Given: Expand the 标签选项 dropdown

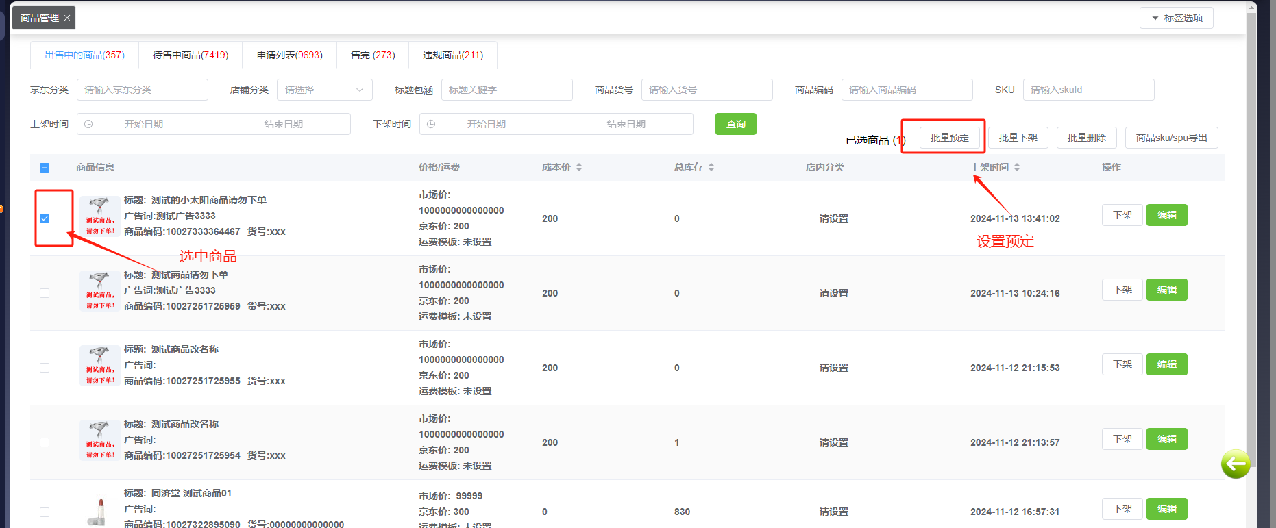Looking at the screenshot, I should coord(1176,18).
